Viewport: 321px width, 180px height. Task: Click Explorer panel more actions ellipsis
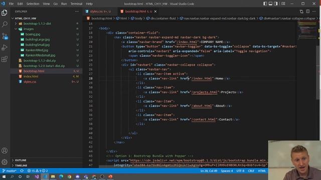[x=77, y=11]
